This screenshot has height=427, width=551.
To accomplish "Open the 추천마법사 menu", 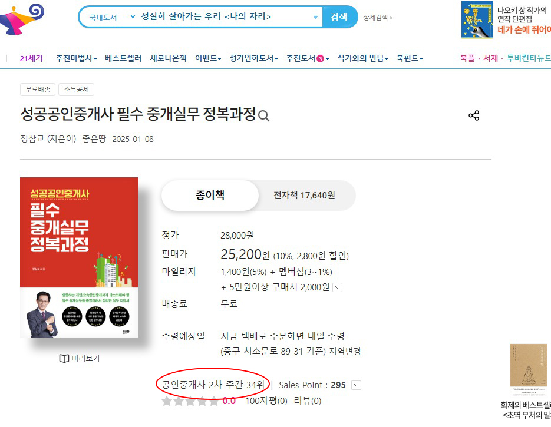I will [x=76, y=58].
